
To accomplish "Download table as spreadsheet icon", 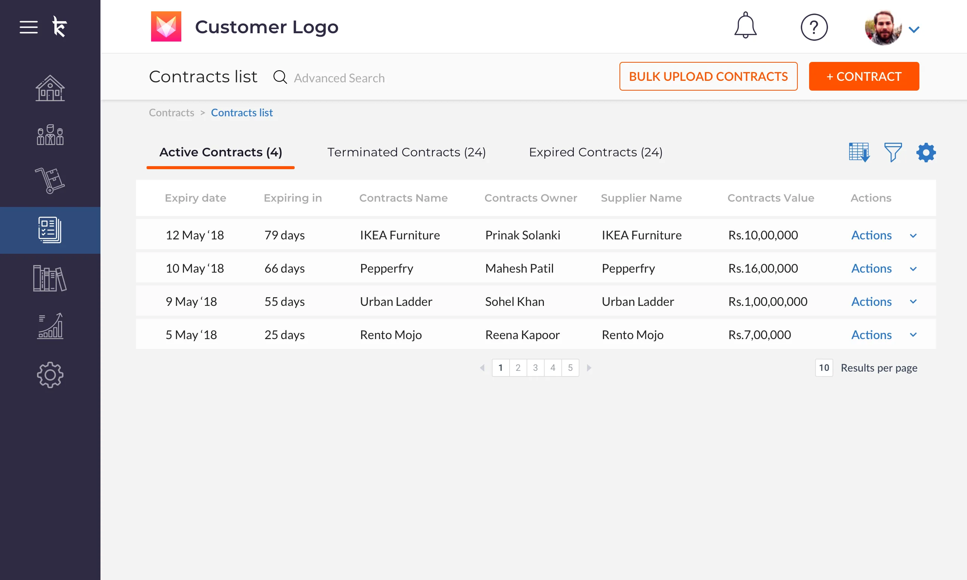I will tap(859, 153).
